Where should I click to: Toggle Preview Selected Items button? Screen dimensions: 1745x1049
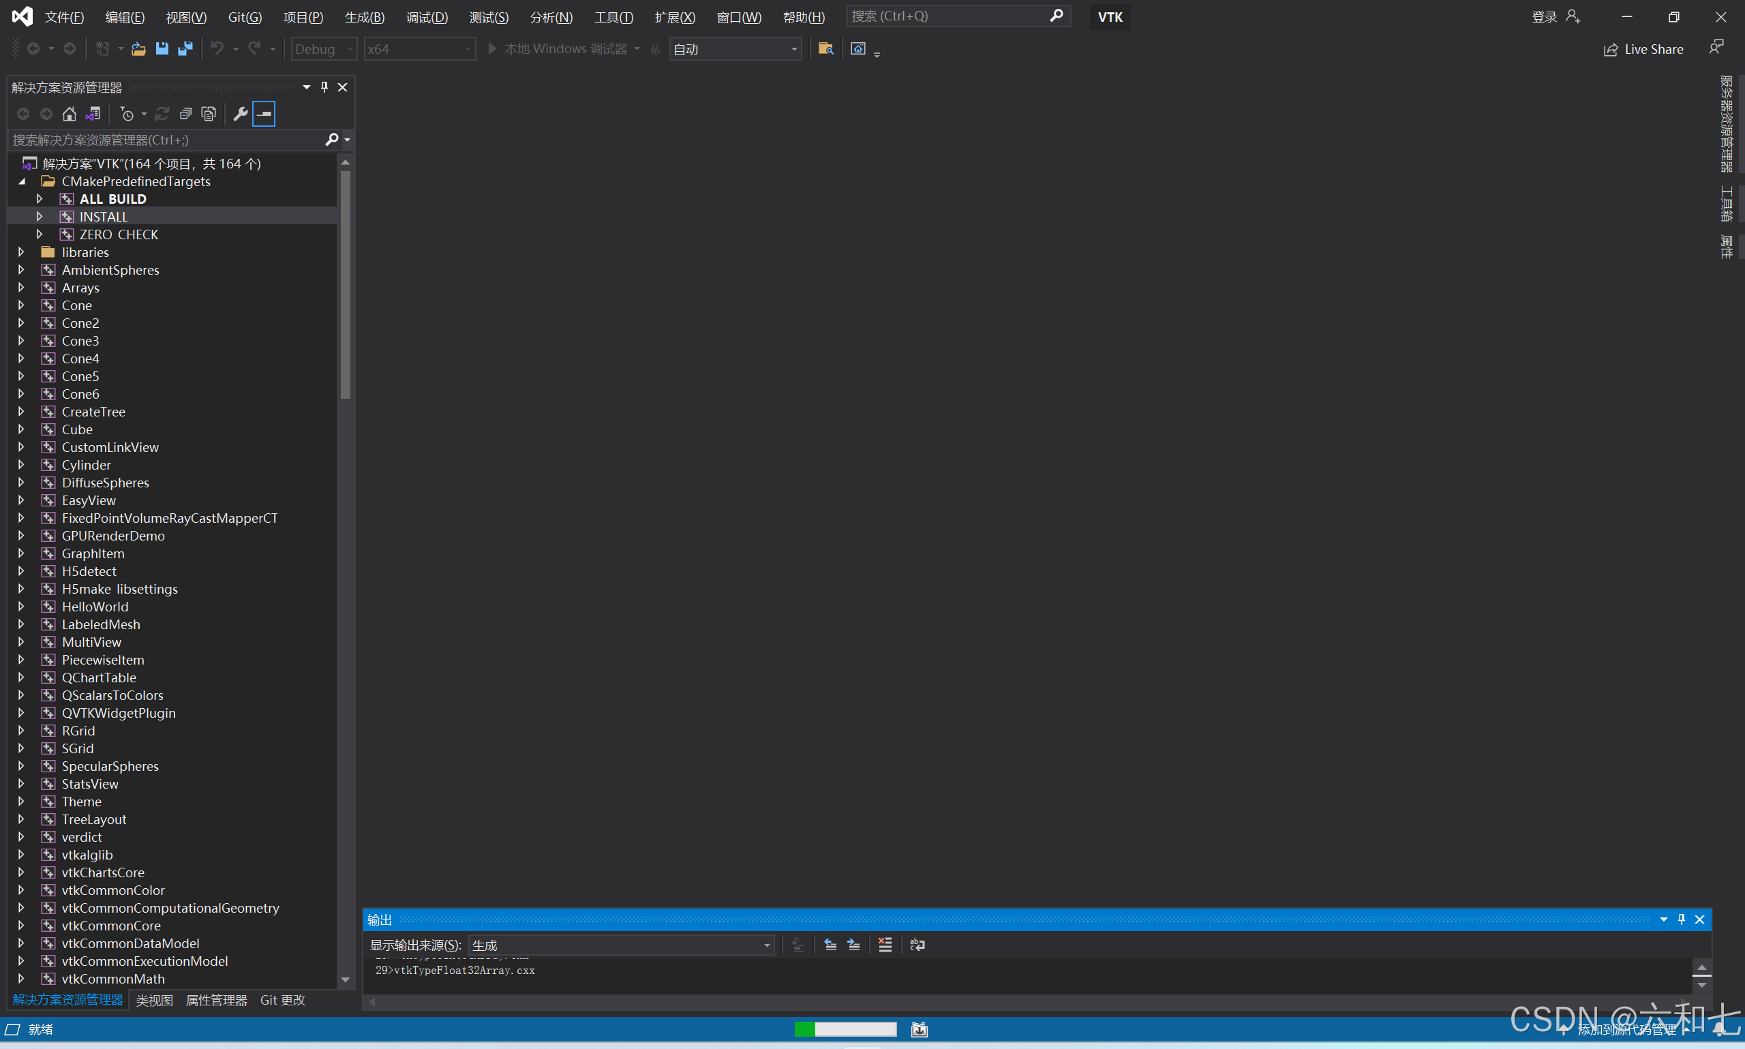pyautogui.click(x=264, y=114)
